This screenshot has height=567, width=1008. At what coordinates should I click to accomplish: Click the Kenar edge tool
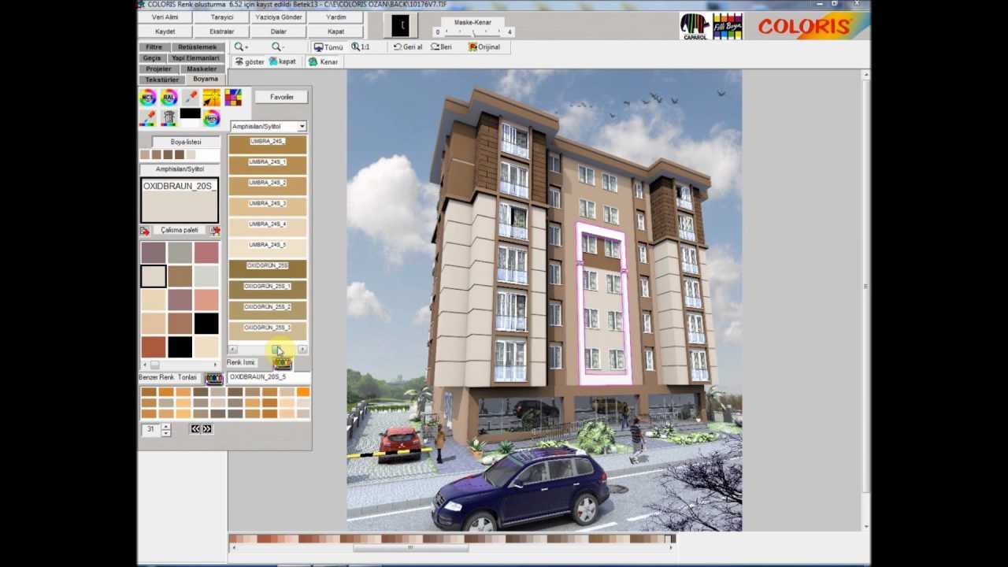(x=323, y=61)
